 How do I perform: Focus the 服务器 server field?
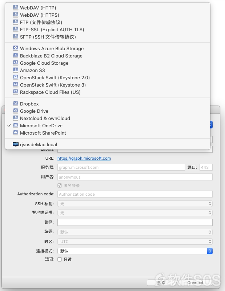[121, 167]
